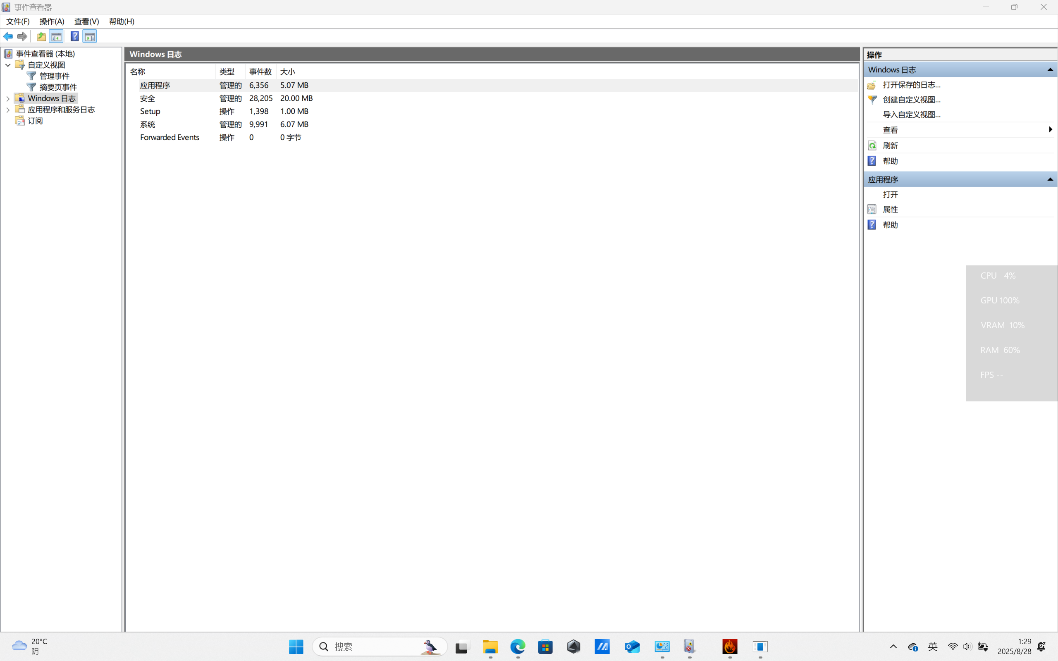Collapse the 自定义视图 tree node
The height and width of the screenshot is (661, 1058).
pyautogui.click(x=8, y=65)
